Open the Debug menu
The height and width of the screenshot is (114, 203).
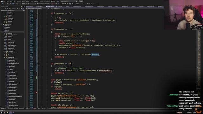(28, 1)
